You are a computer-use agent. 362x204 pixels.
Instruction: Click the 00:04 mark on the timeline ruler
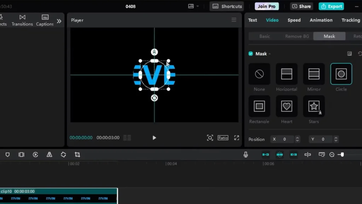coord(171,164)
